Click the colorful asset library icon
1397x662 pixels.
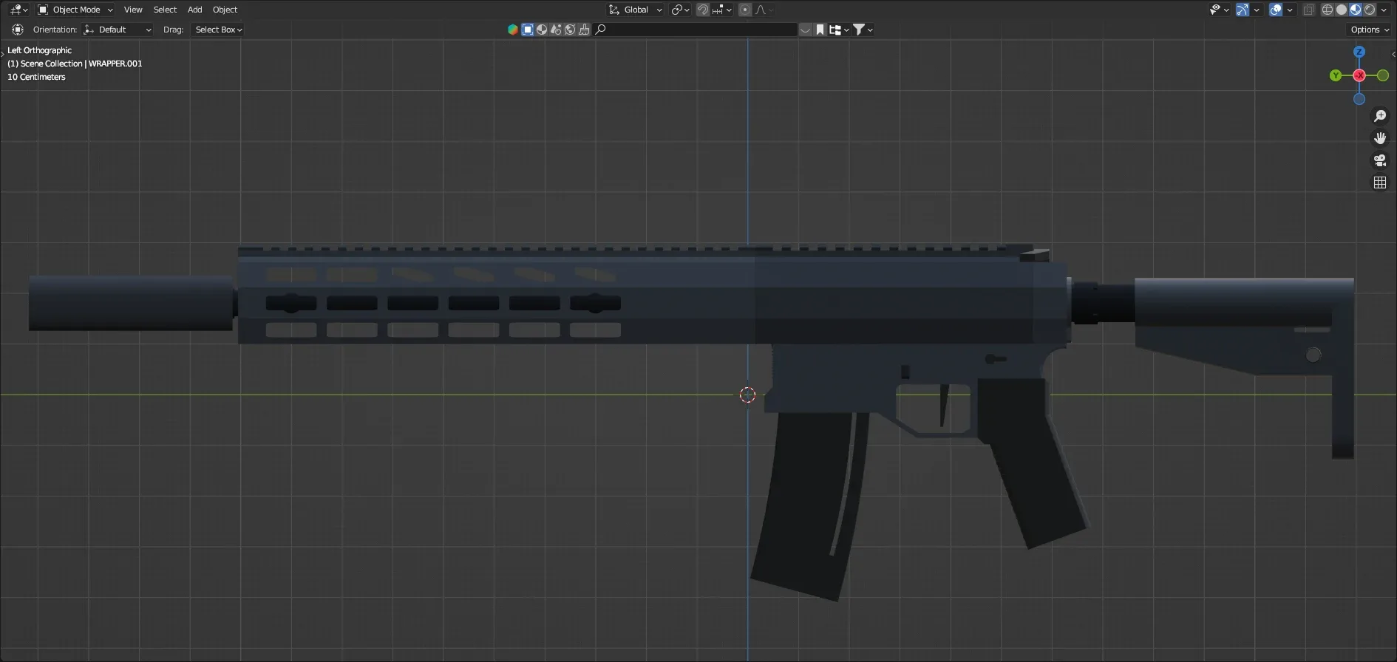512,30
